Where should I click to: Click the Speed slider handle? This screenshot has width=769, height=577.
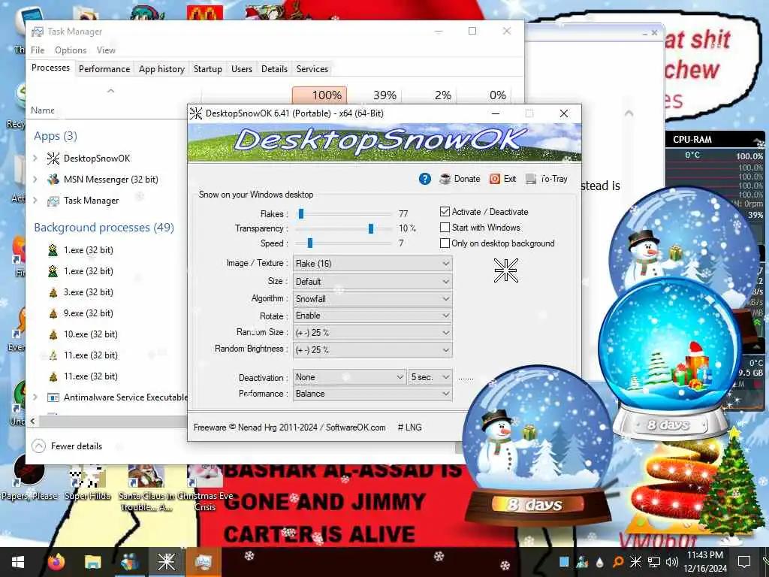(310, 243)
